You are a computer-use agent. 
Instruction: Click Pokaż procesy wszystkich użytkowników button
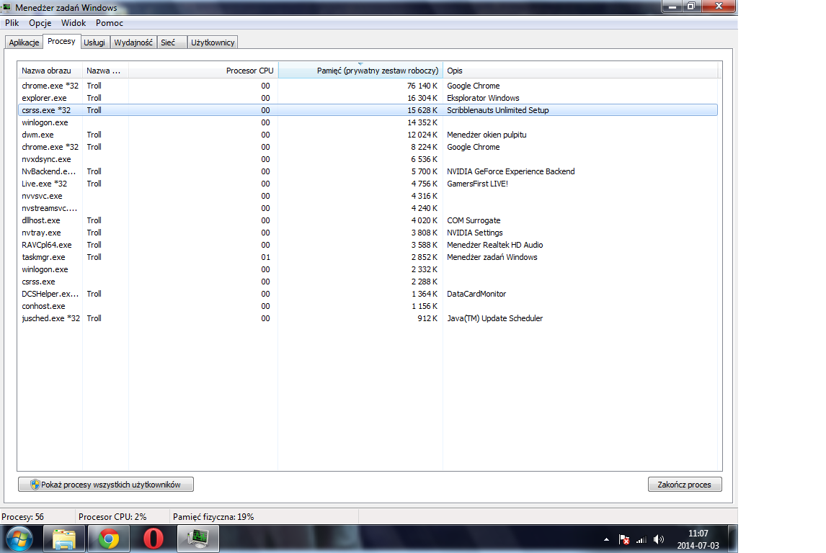106,485
